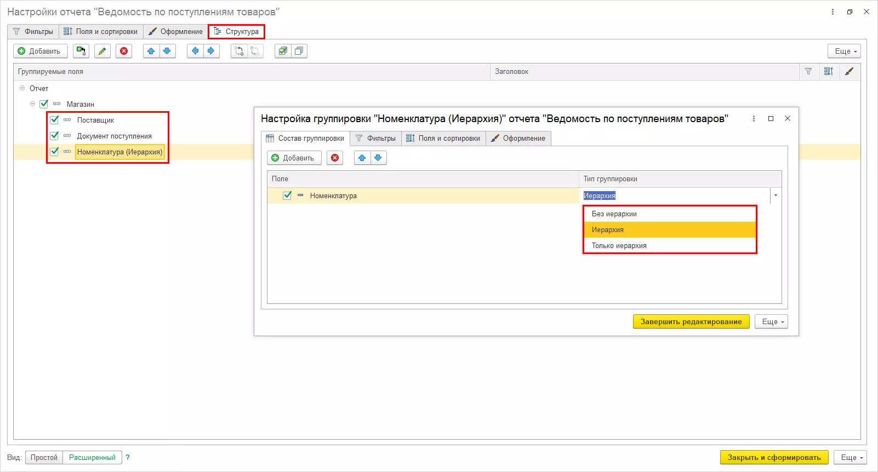Move field down in the grouping dialog
The width and height of the screenshot is (878, 472).
tap(378, 158)
